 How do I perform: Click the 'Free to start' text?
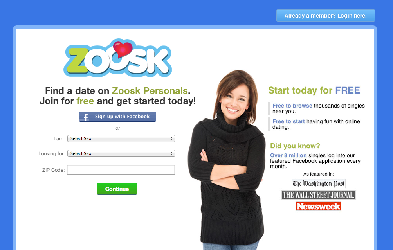(x=288, y=121)
